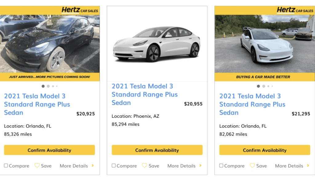The width and height of the screenshot is (315, 177).
Task: Select second carousel dot under black Tesla photo
Action: click(x=48, y=86)
